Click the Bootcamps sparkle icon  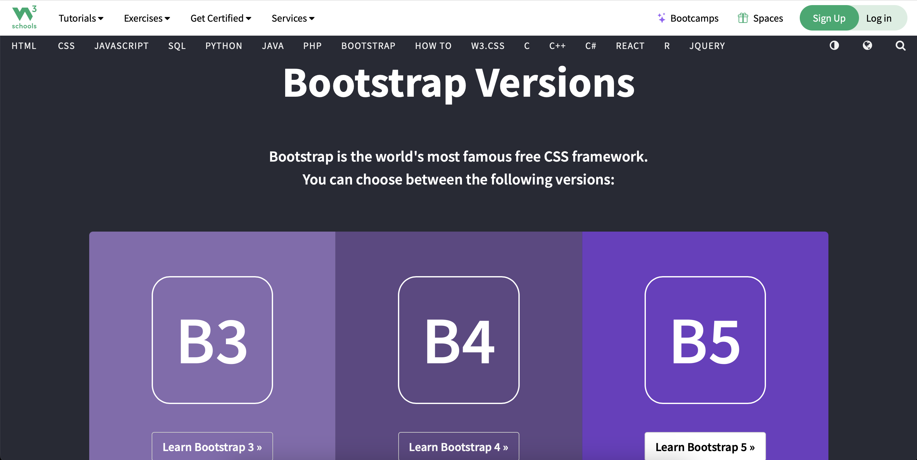click(x=661, y=18)
